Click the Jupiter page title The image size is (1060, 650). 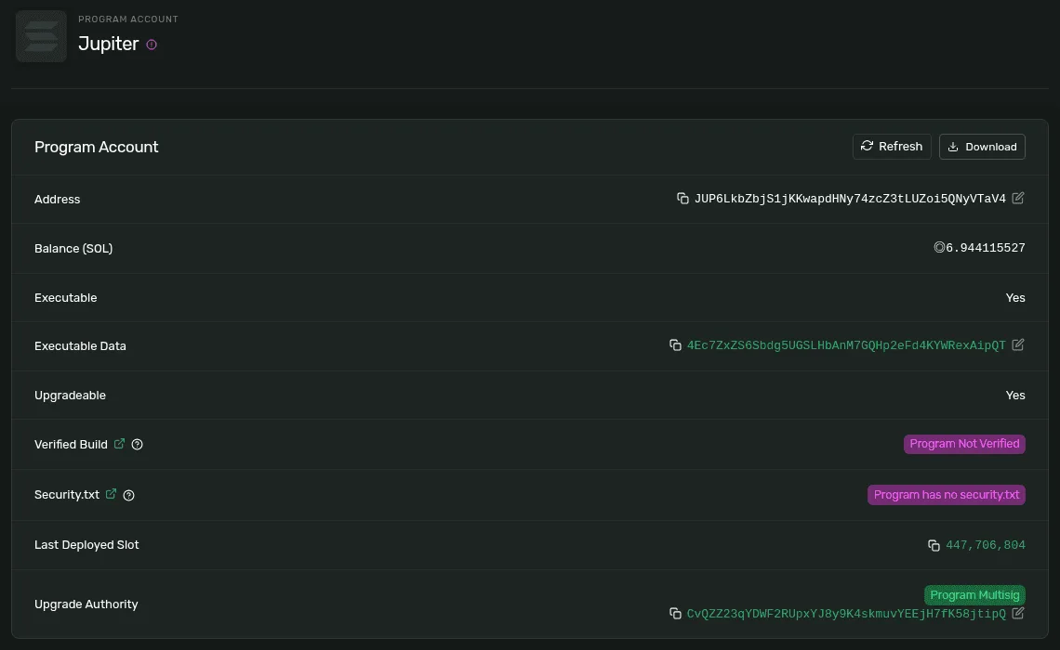click(108, 44)
